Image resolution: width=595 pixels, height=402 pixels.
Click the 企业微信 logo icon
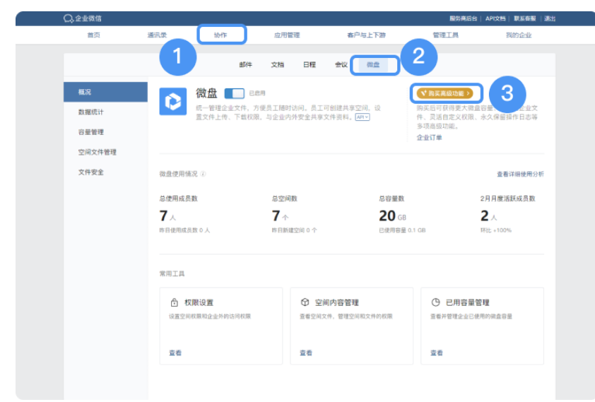[69, 18]
